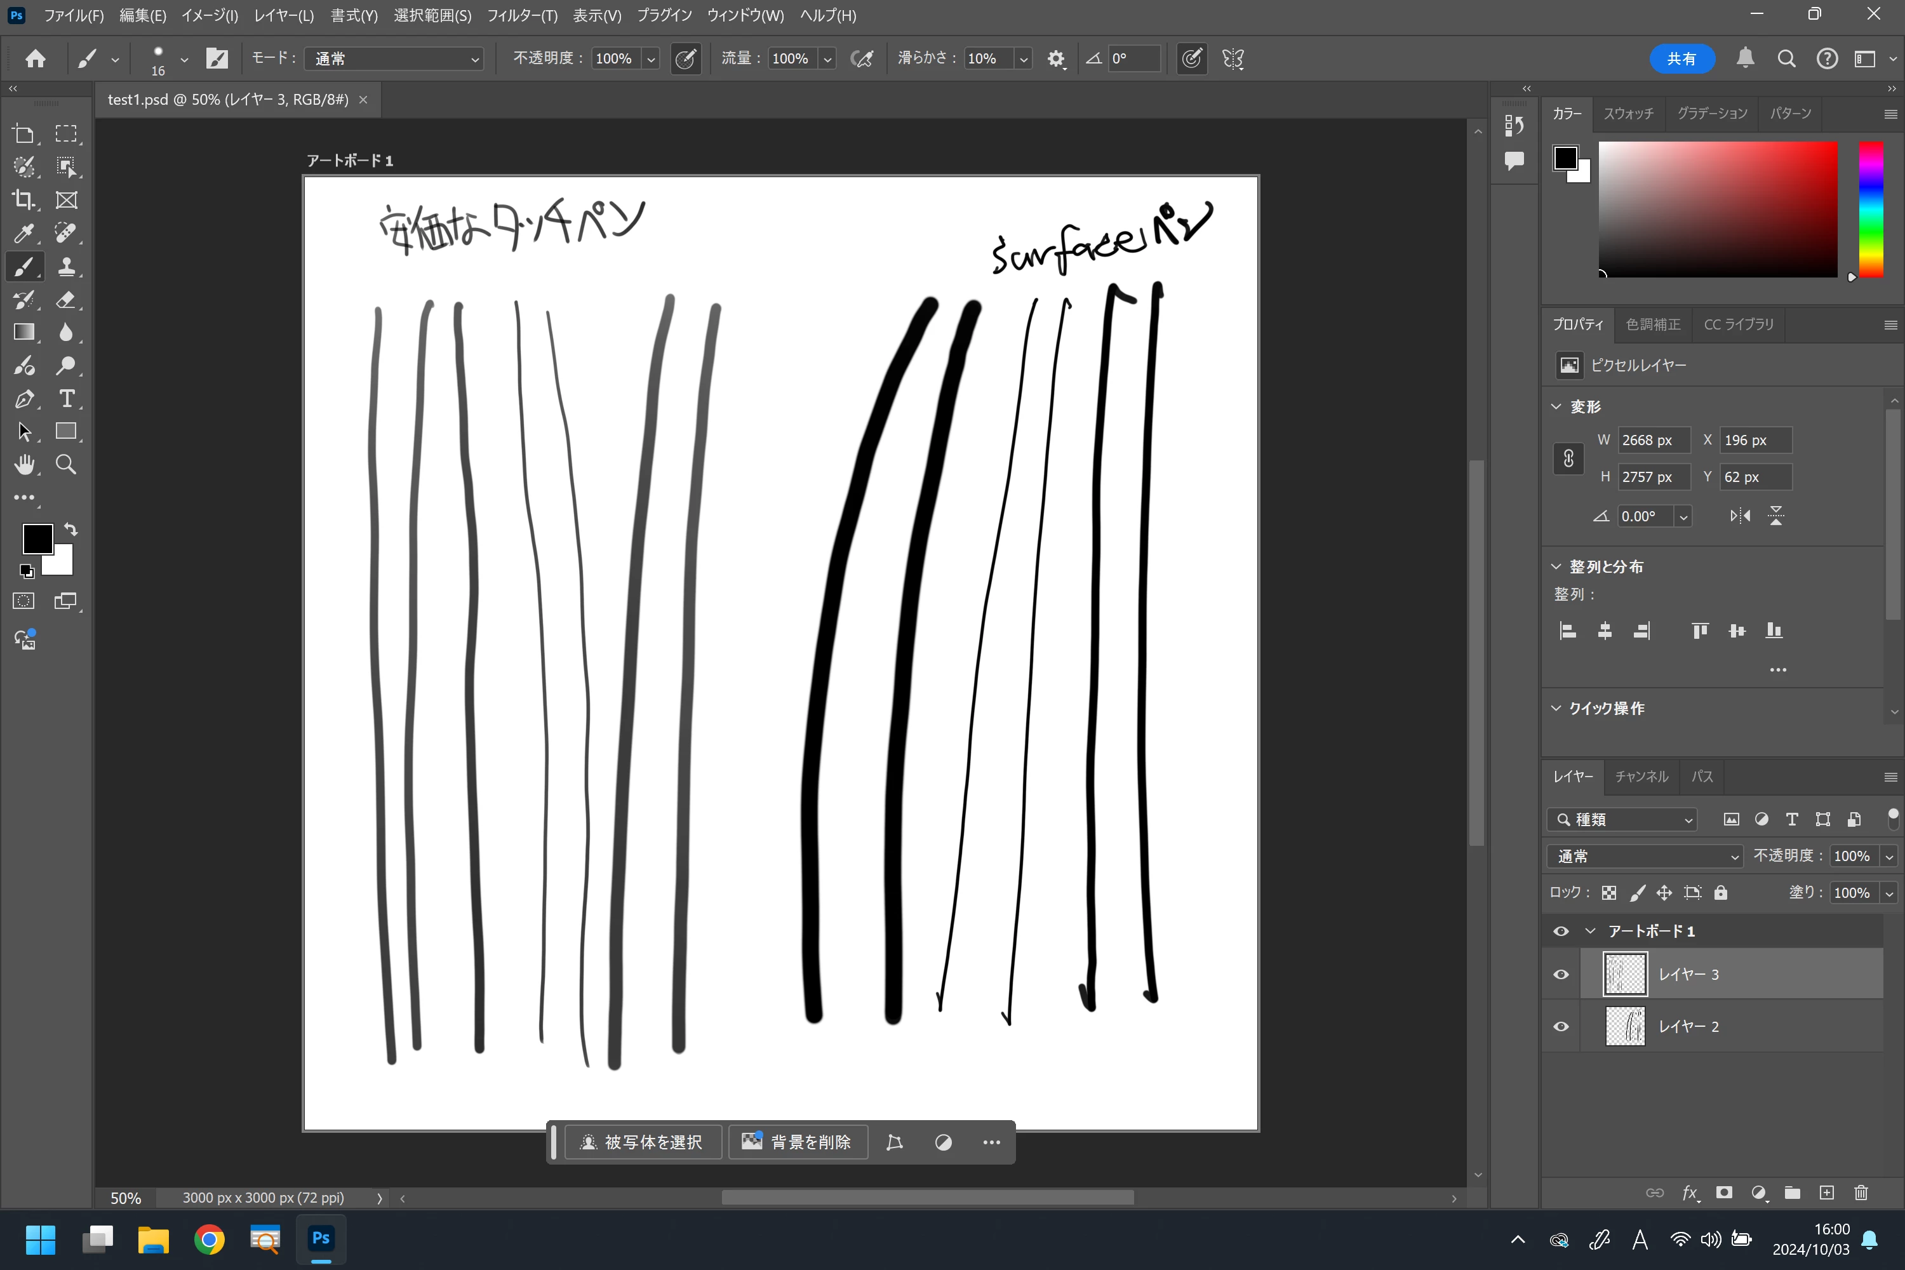Open Photoshop from the Windows taskbar

tap(321, 1238)
